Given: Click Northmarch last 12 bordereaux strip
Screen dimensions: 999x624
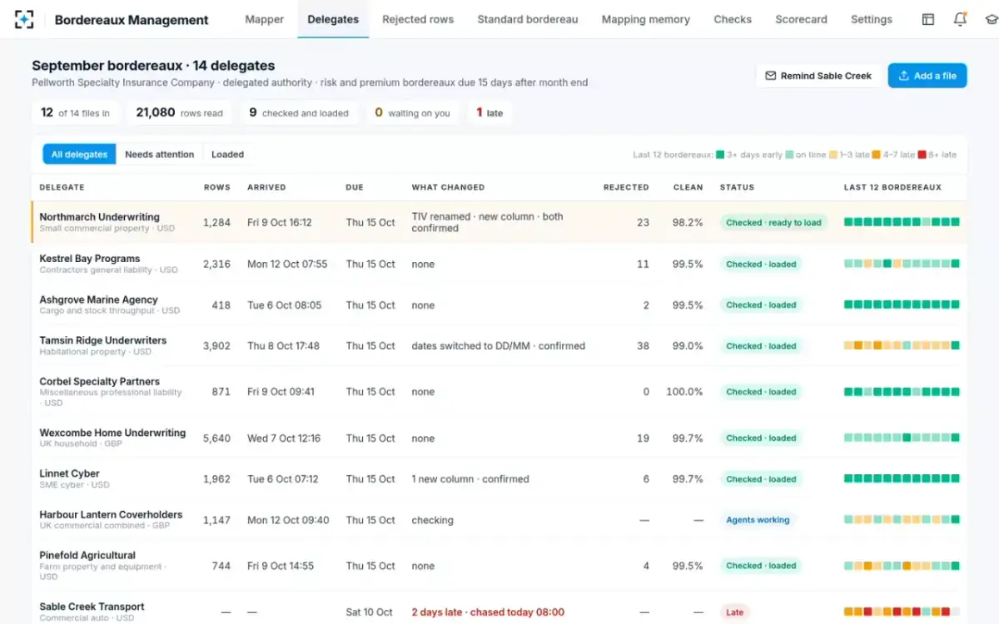Looking at the screenshot, I should pyautogui.click(x=902, y=222).
